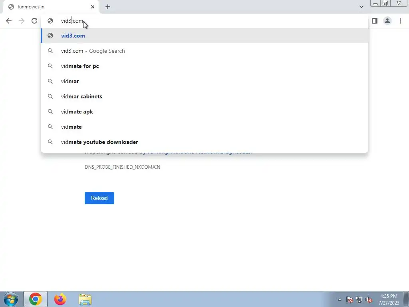The height and width of the screenshot is (307, 409).
Task: Go back using the back arrow
Action: click(x=9, y=21)
